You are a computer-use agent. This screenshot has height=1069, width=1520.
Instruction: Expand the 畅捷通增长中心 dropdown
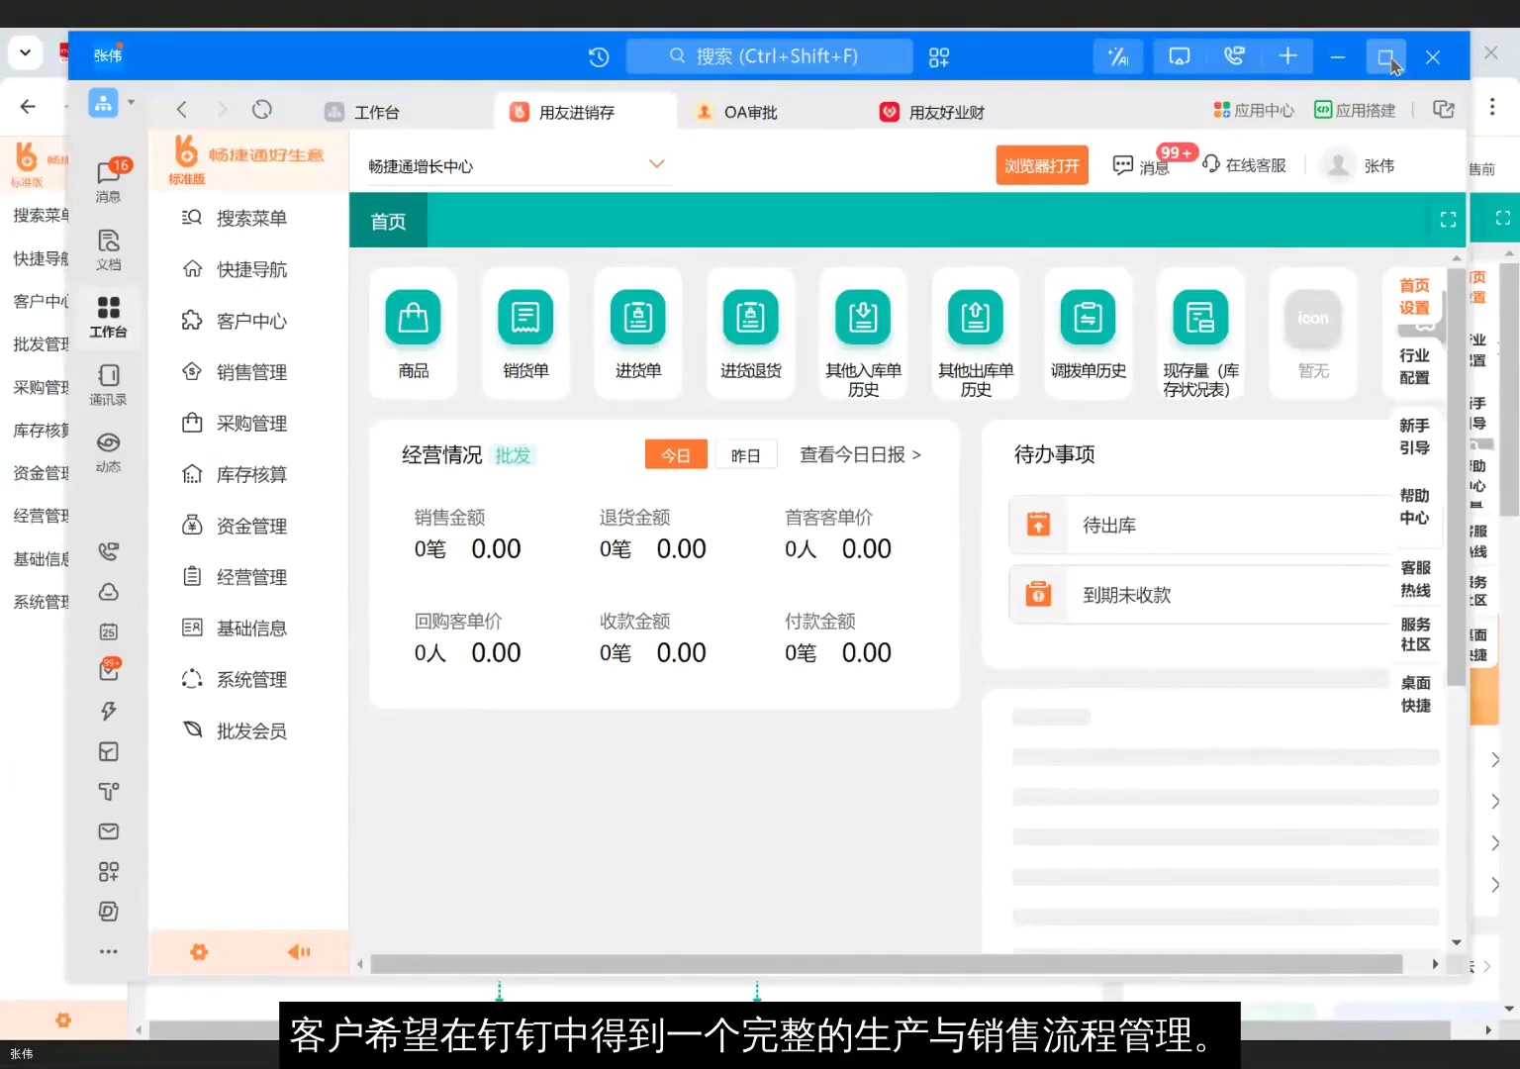coord(656,163)
